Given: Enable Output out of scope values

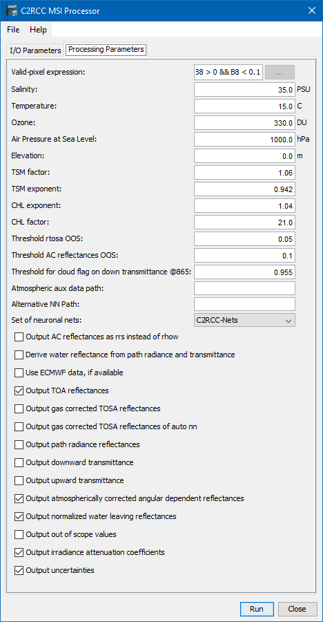Looking at the screenshot, I should 19,535.
